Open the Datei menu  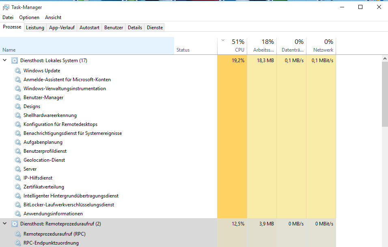pos(8,17)
